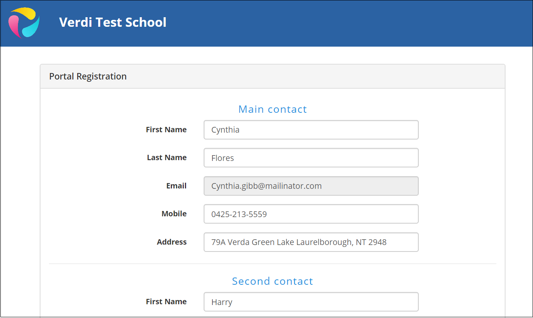This screenshot has width=533, height=318.
Task: Click the colorful Verdi school logo
Action: pos(24,23)
